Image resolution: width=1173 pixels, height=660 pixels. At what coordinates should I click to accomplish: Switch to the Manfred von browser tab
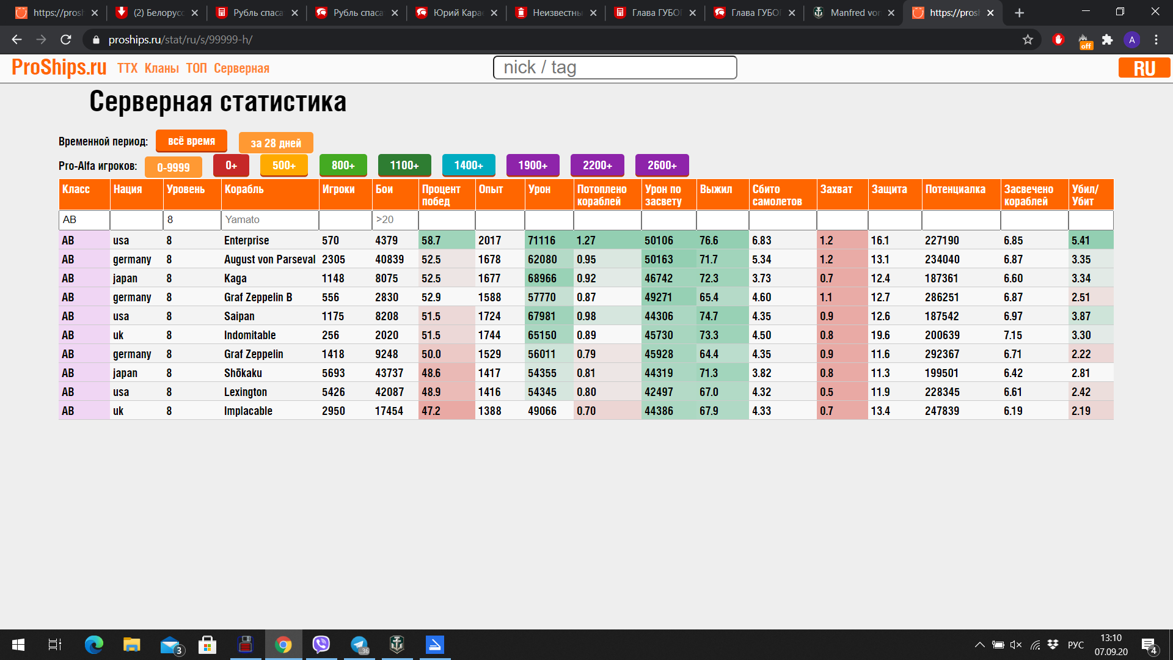click(852, 13)
